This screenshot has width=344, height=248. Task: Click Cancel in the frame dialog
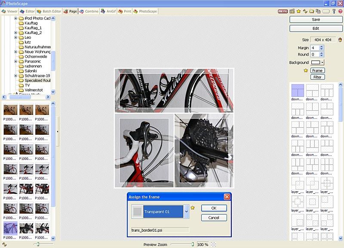214,218
